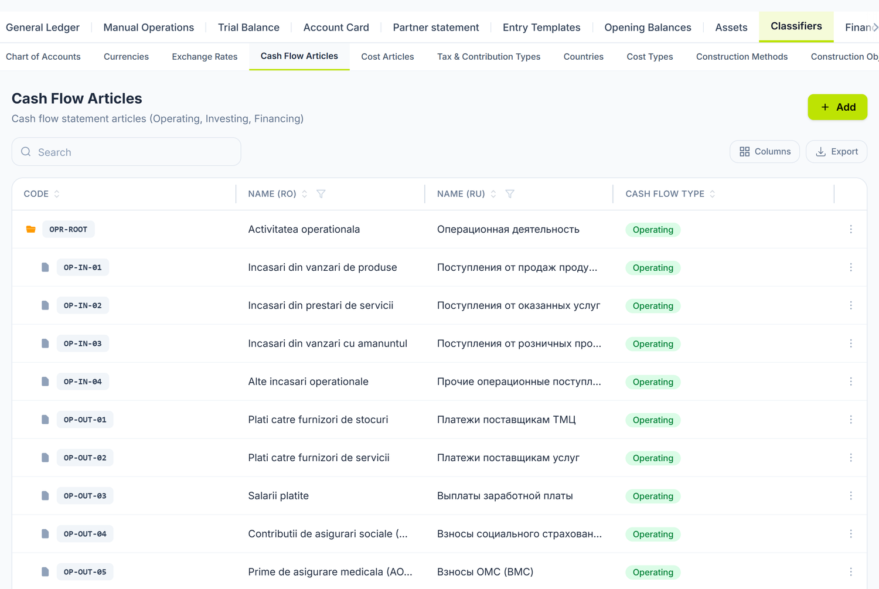
Task: Open row menu for OP-IN-02
Action: point(851,305)
